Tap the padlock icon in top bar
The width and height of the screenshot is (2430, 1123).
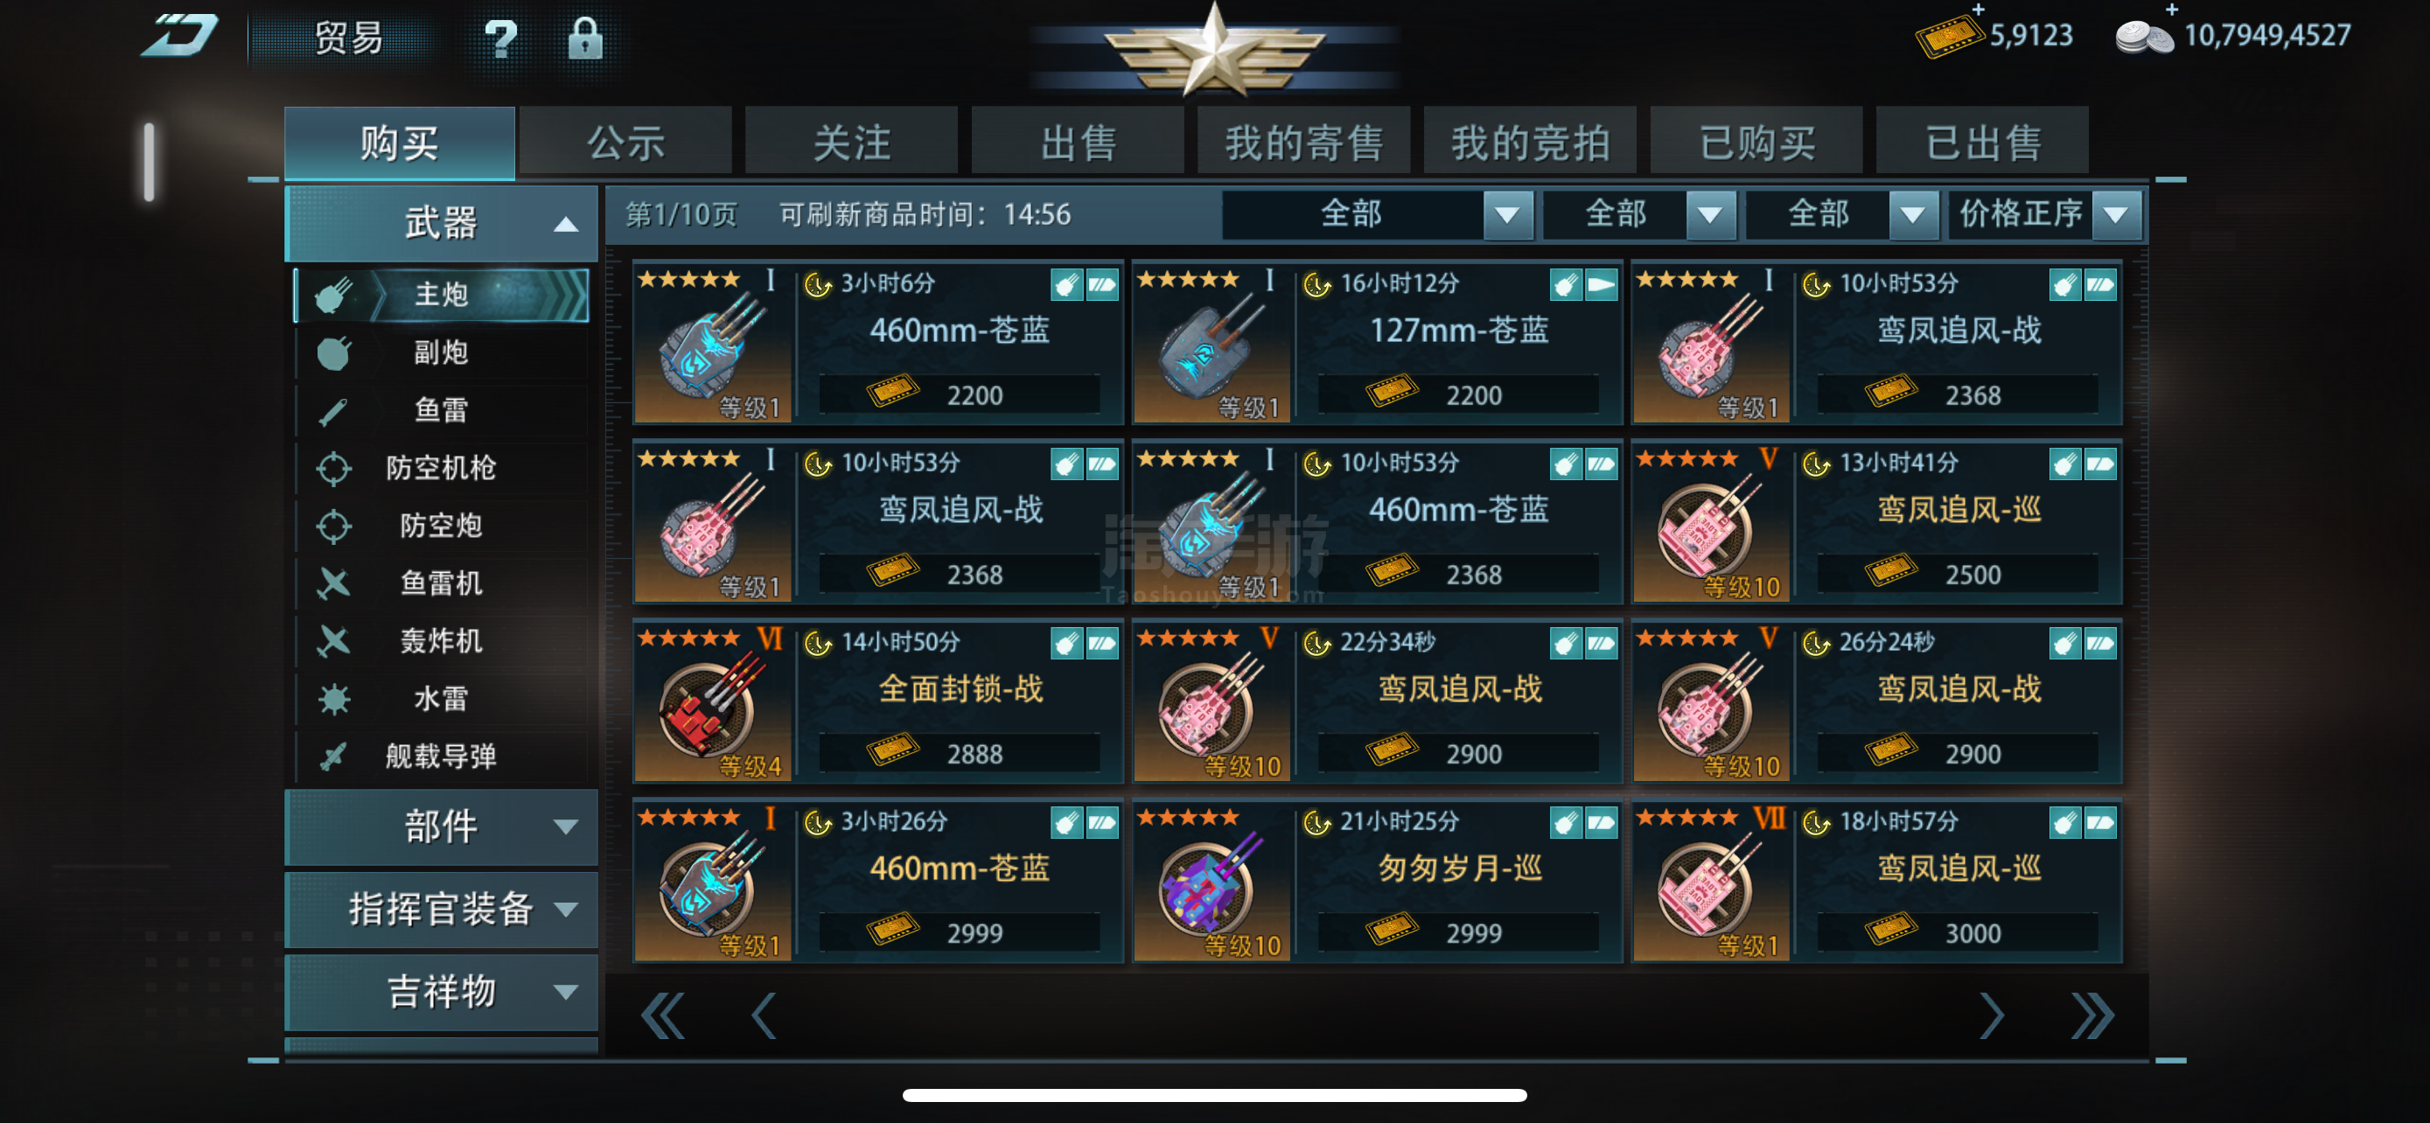[x=585, y=39]
